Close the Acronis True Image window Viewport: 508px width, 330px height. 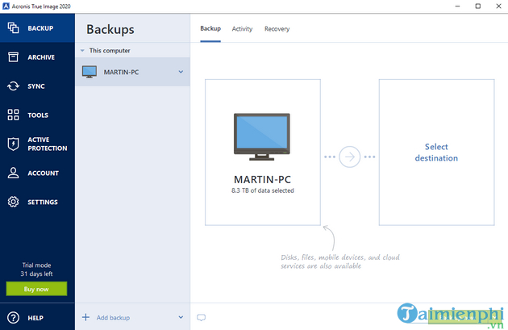click(x=498, y=6)
